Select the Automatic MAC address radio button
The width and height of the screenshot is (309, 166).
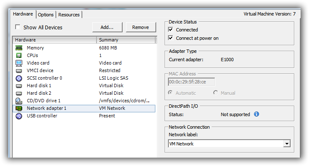pyautogui.click(x=170, y=93)
